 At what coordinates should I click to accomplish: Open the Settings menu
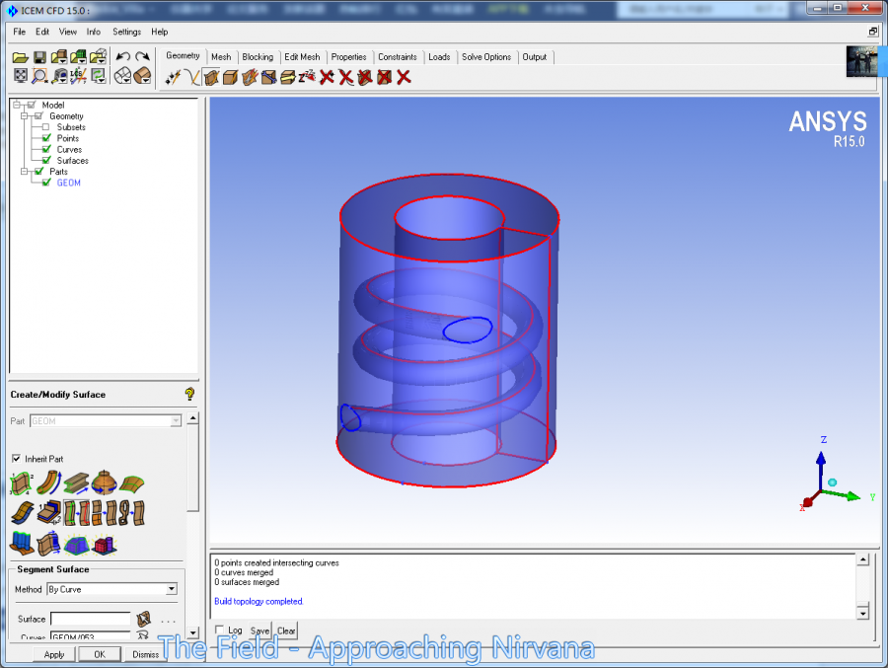127,32
